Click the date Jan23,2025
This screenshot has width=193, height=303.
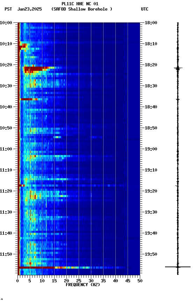29,9
